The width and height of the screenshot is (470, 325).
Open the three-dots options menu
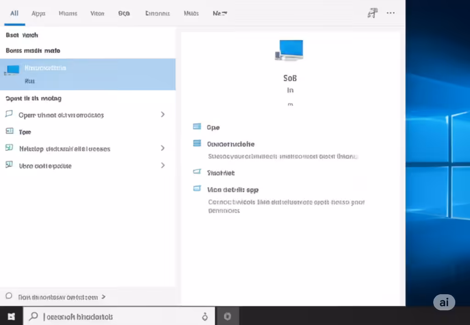tap(391, 13)
